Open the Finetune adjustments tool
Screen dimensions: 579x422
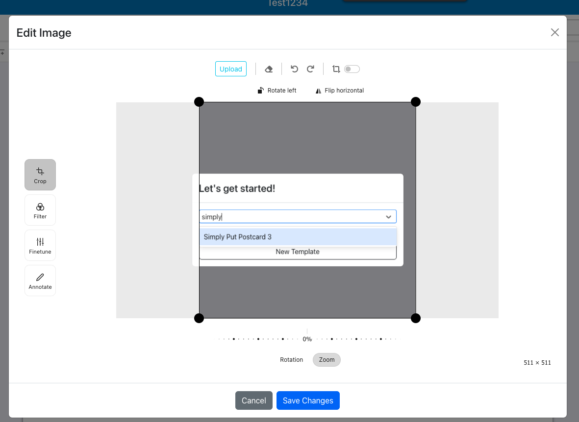[x=40, y=245]
